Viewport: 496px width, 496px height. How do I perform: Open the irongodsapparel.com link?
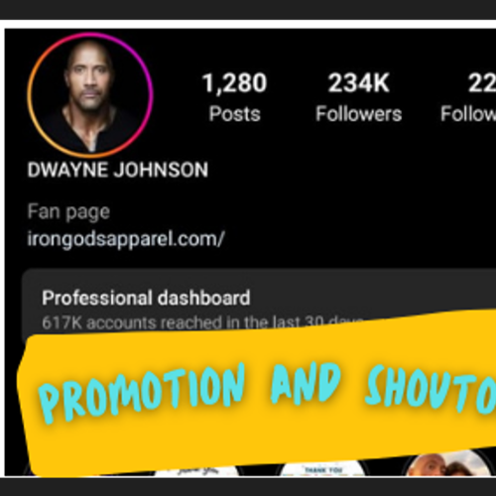pyautogui.click(x=126, y=239)
